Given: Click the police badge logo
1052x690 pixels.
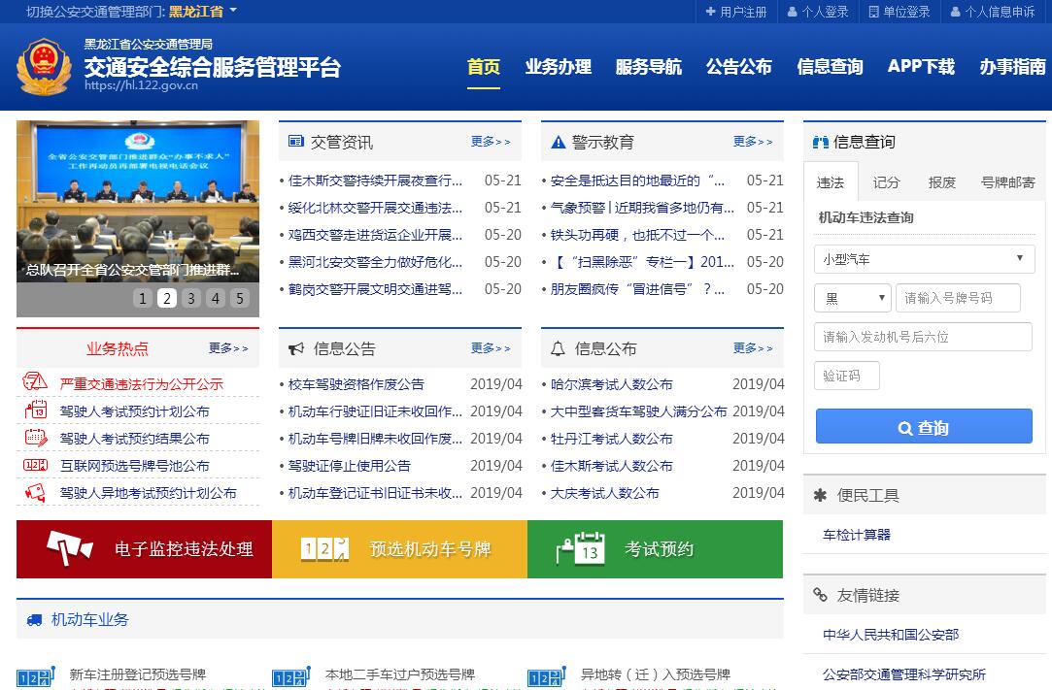Looking at the screenshot, I should click(x=44, y=66).
